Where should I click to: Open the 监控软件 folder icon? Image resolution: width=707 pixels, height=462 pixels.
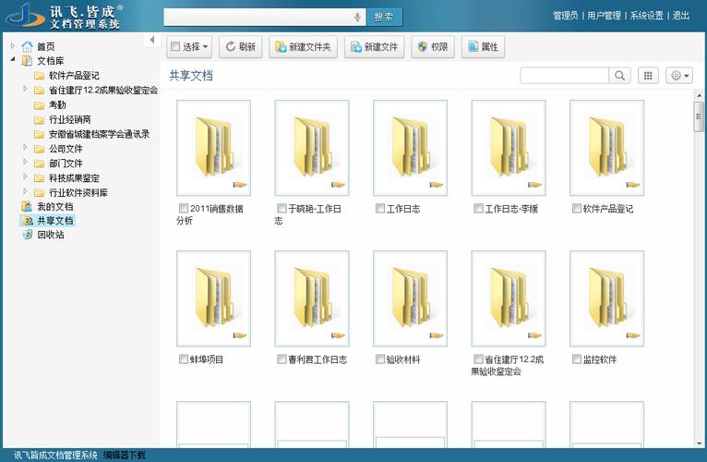click(607, 299)
